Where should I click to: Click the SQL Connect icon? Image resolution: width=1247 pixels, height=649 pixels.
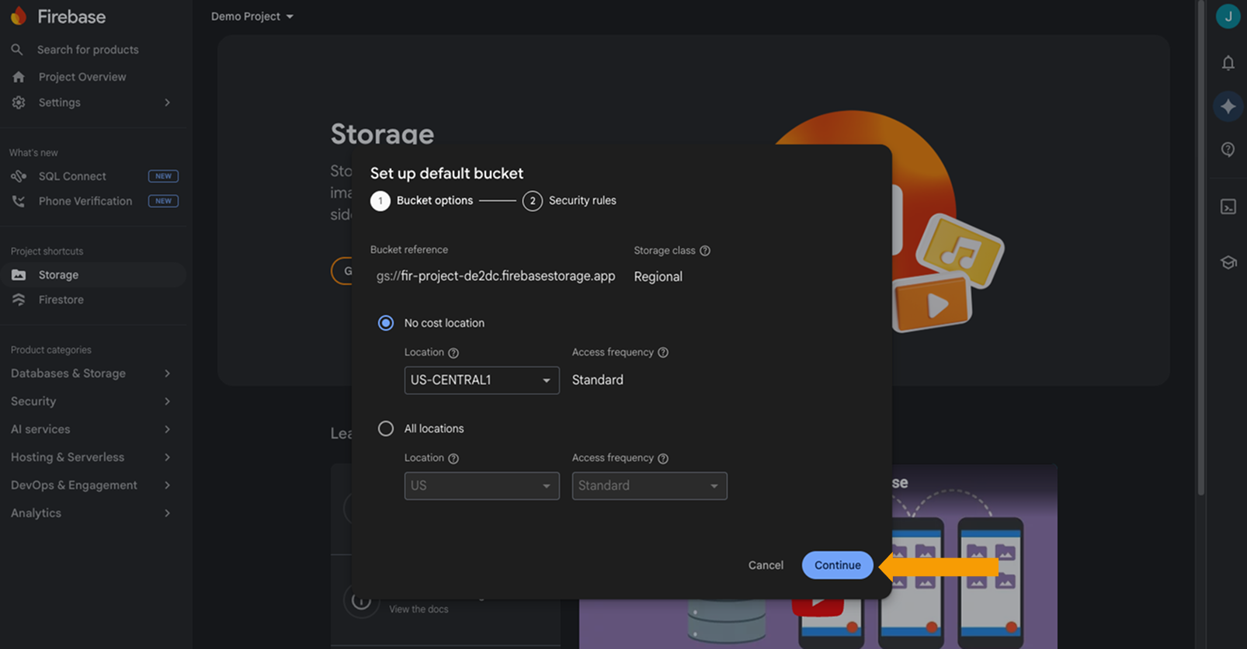coord(19,176)
